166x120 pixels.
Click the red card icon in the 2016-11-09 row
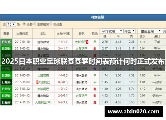37,82
